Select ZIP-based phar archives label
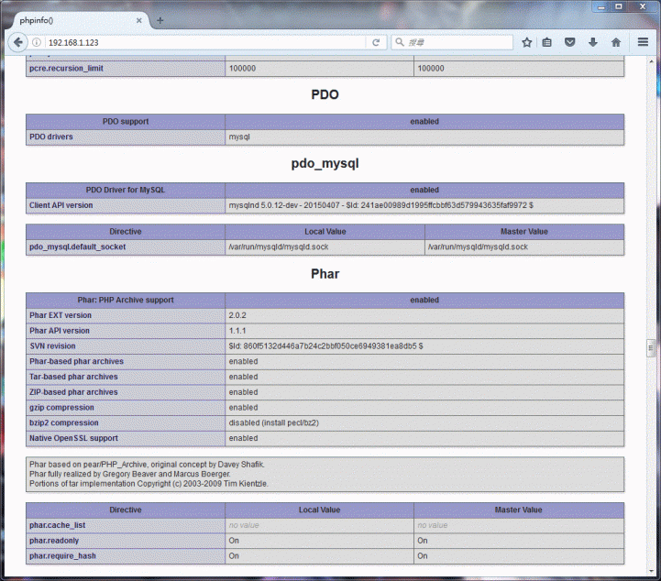The width and height of the screenshot is (661, 581). click(73, 392)
